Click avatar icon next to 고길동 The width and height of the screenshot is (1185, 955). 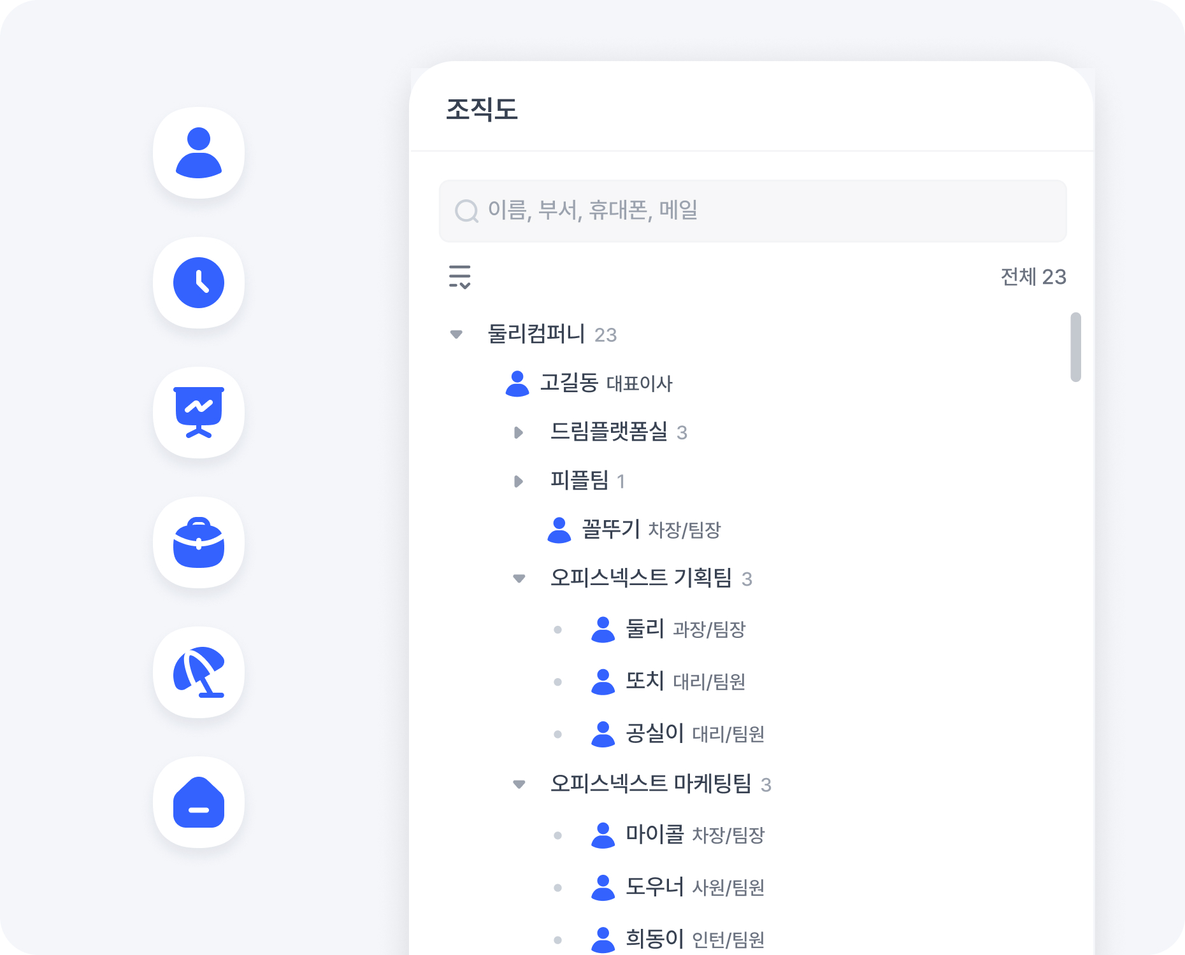point(517,383)
